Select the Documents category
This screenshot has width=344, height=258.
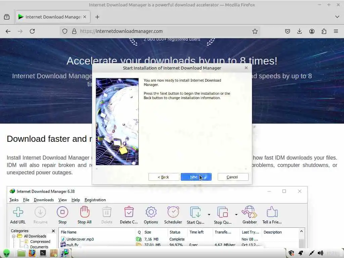tap(39, 247)
